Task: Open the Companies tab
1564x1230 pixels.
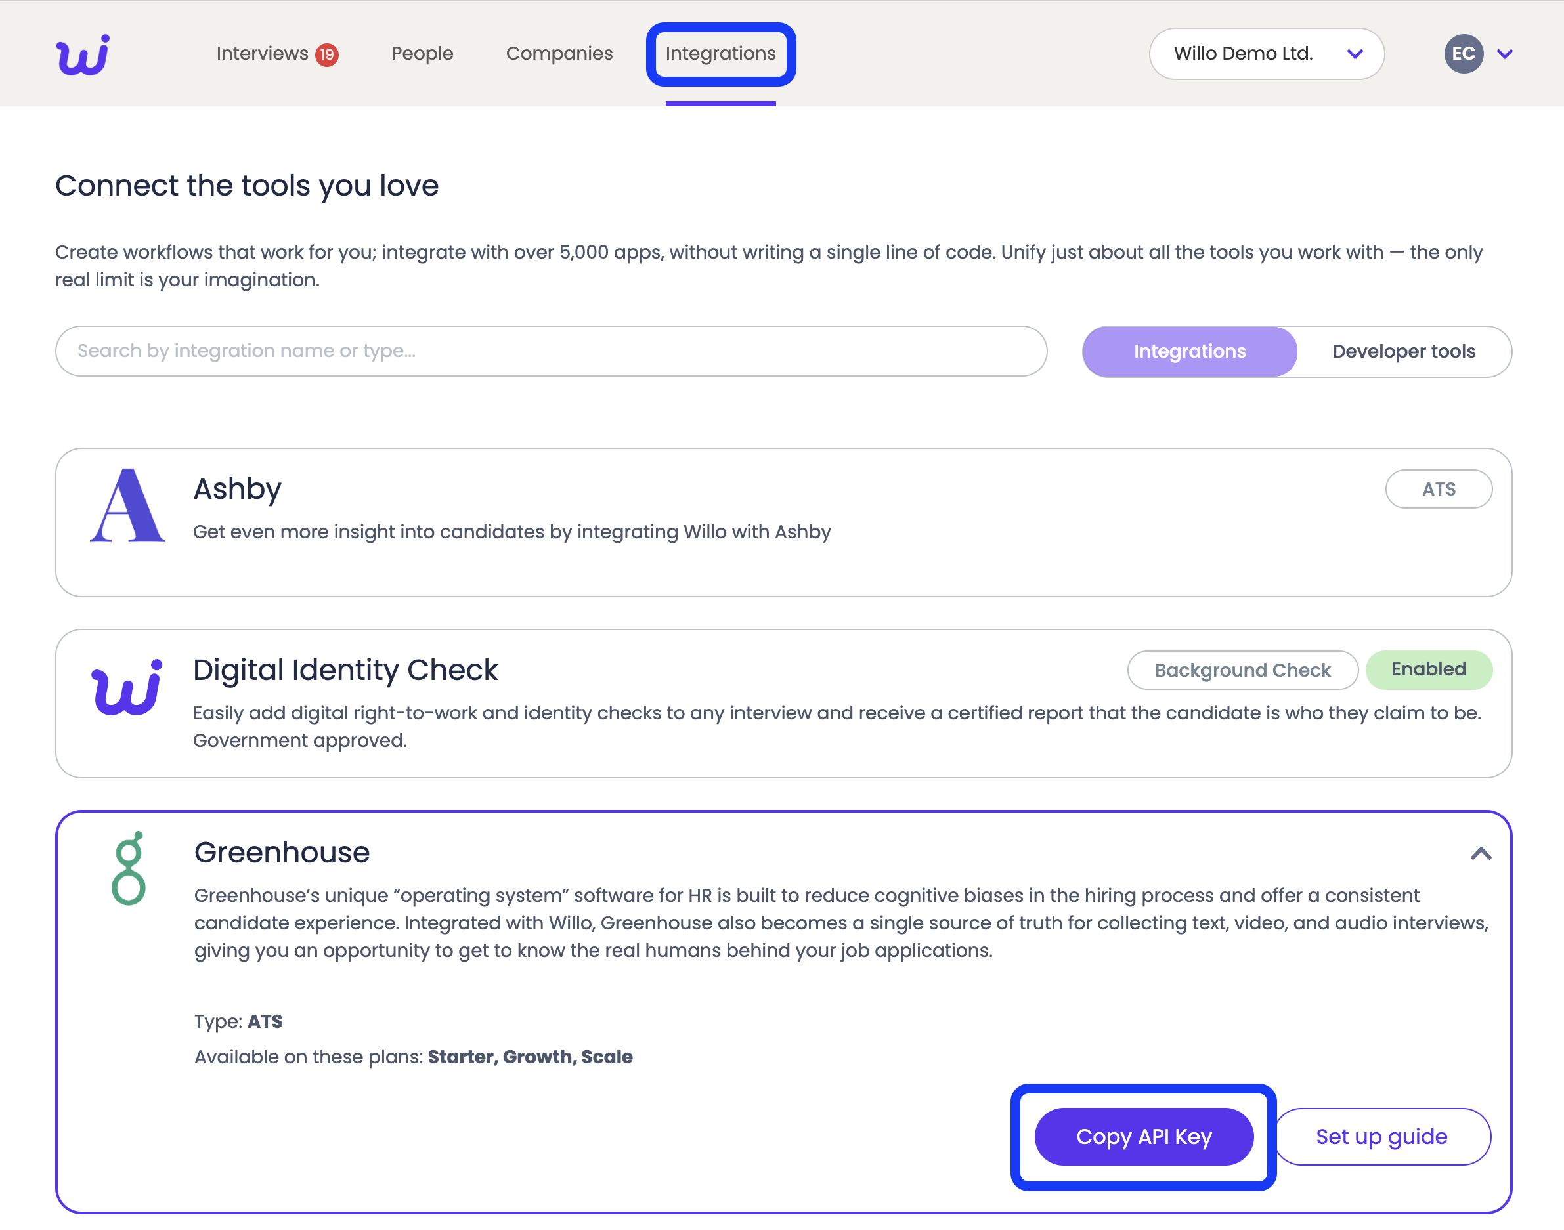Action: click(559, 54)
